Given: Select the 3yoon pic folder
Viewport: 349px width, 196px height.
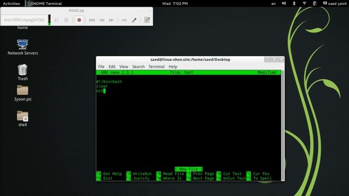Looking at the screenshot, I should tap(22, 93).
